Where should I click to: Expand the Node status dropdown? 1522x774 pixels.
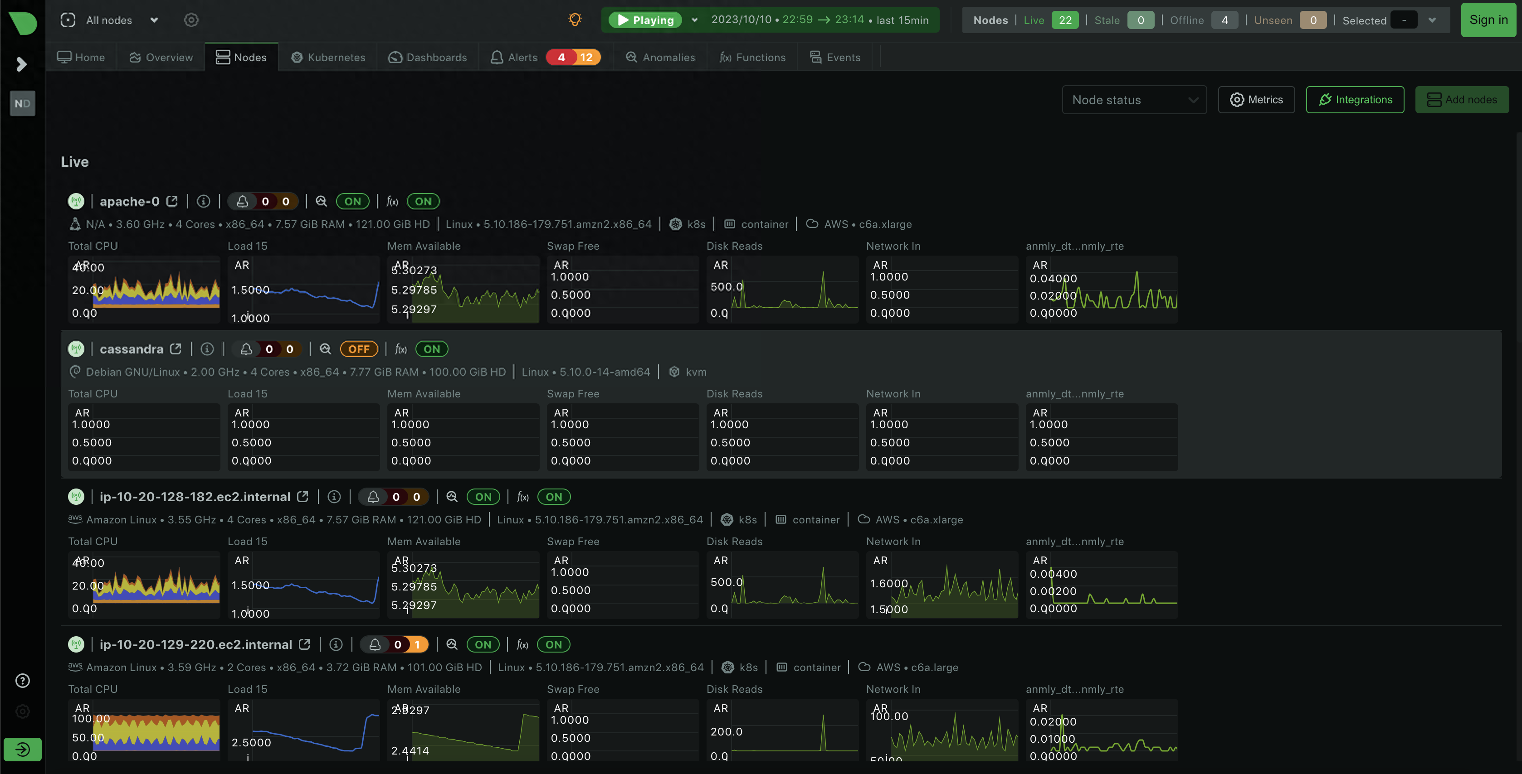pyautogui.click(x=1134, y=100)
